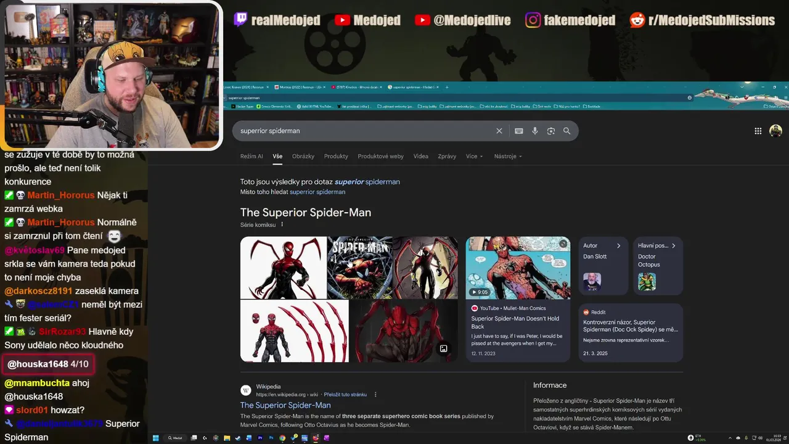Switch to the Videa tab
The height and width of the screenshot is (444, 789).
tap(421, 156)
